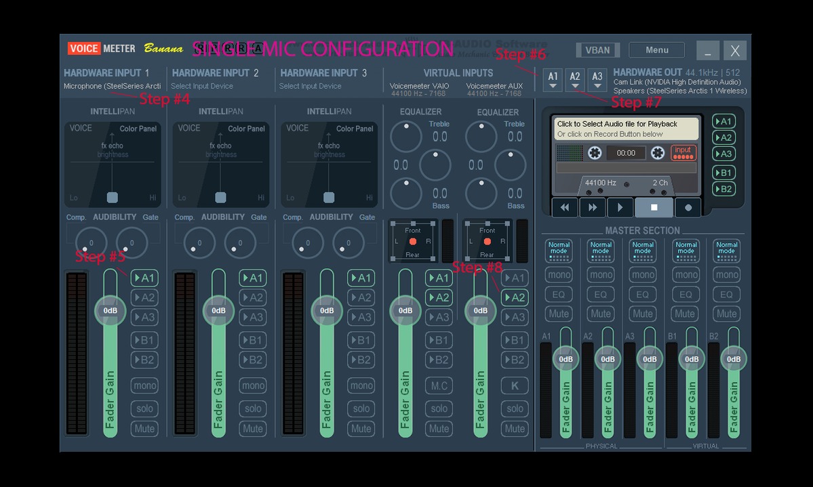Click the Treble knob of Voicemeeter VAIO equalizer
The image size is (813, 487).
[406, 136]
